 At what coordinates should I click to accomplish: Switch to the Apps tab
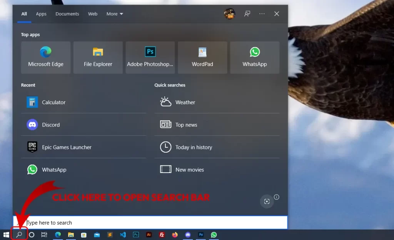41,14
